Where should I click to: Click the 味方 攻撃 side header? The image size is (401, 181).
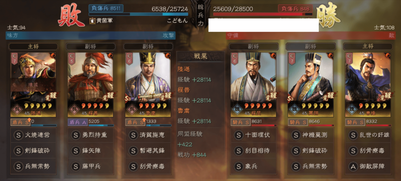point(90,36)
